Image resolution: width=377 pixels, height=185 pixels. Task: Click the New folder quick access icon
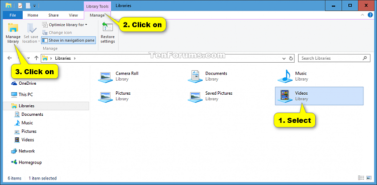tap(28, 6)
